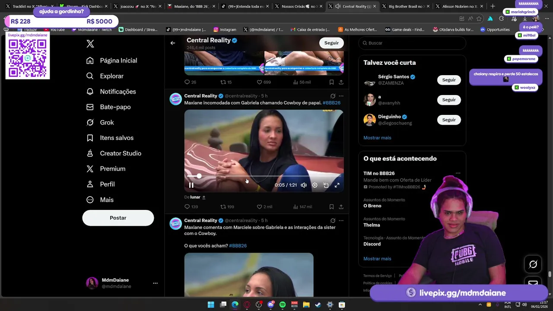The width and height of the screenshot is (553, 311).
Task: Open the Explorar page
Action: 105,76
